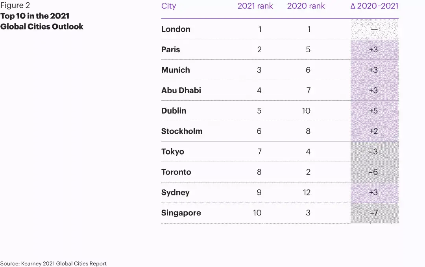Click the Abu Dhabi row label
This screenshot has height=267, width=425.
(181, 90)
